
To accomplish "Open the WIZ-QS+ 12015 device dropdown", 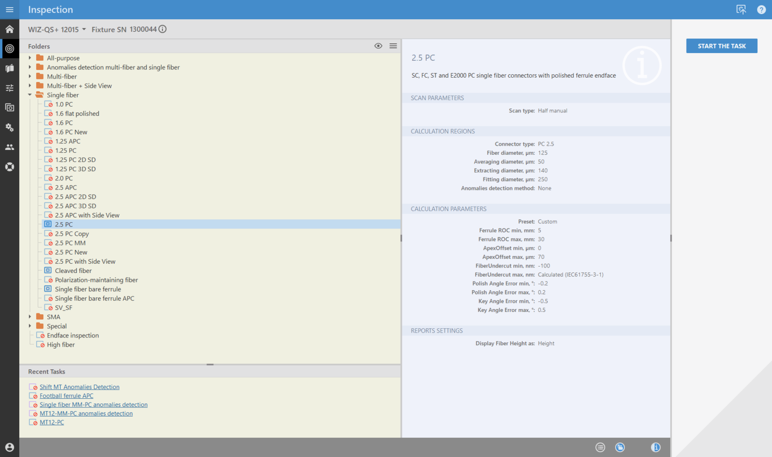I will [x=57, y=29].
